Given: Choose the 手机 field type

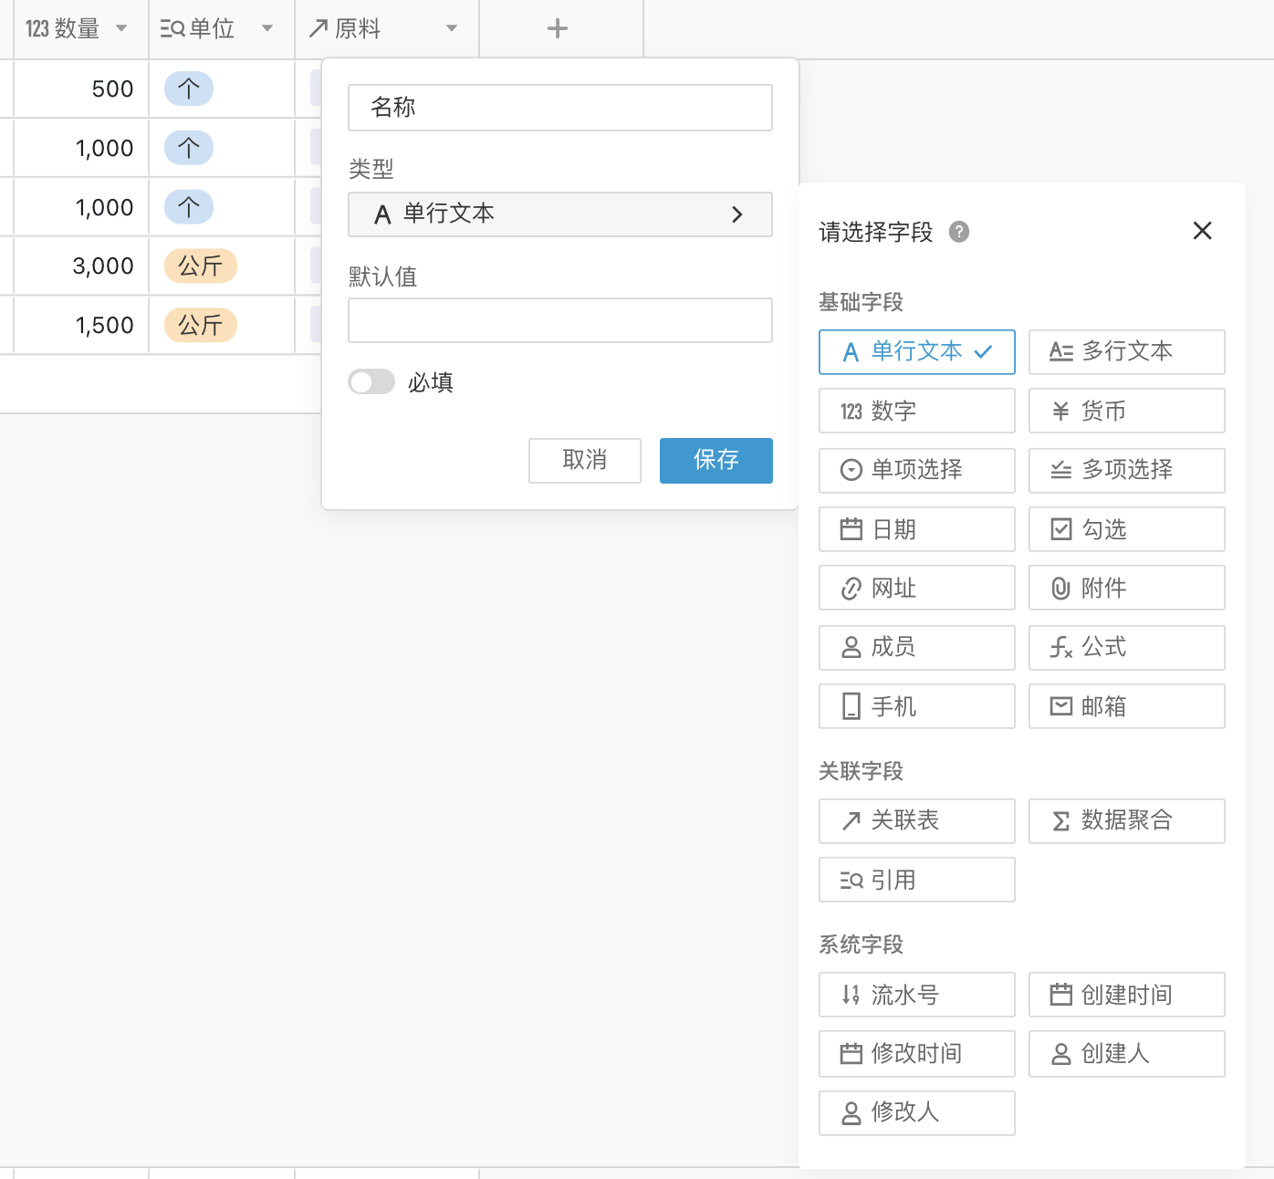Looking at the screenshot, I should click(x=917, y=706).
